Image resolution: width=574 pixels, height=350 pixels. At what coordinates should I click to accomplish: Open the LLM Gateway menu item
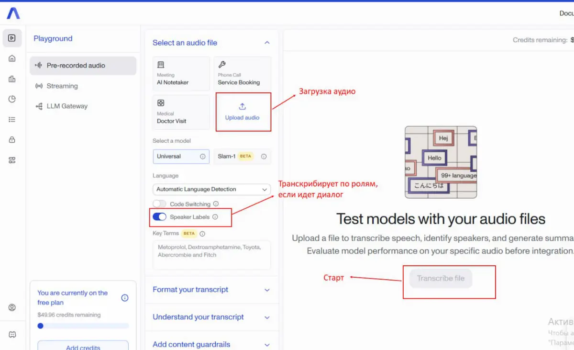pos(67,106)
